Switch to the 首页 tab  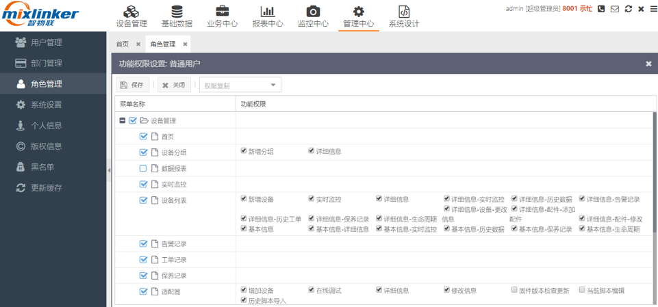pyautogui.click(x=123, y=44)
